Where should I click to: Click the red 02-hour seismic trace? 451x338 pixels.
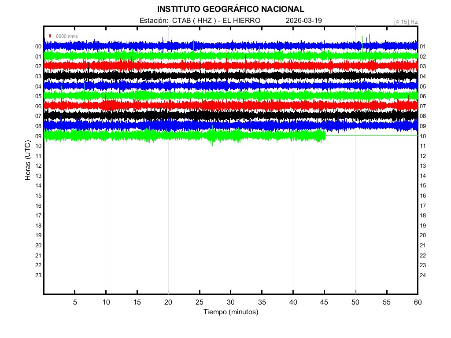point(176,66)
